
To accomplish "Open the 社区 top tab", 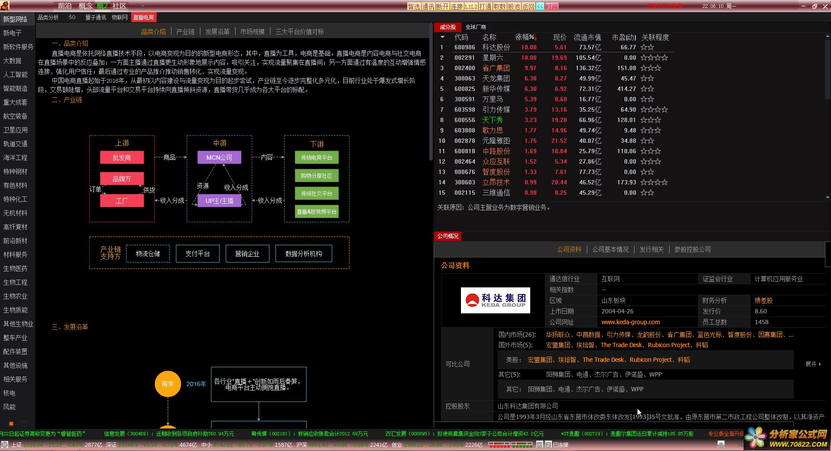I will [x=119, y=6].
